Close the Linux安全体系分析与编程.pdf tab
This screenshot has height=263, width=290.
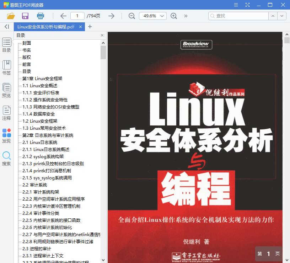(80, 27)
